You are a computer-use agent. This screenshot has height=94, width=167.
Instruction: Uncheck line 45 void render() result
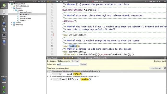tap(52, 74)
